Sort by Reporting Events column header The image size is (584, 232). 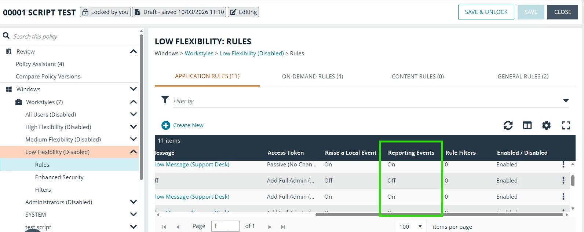point(411,153)
